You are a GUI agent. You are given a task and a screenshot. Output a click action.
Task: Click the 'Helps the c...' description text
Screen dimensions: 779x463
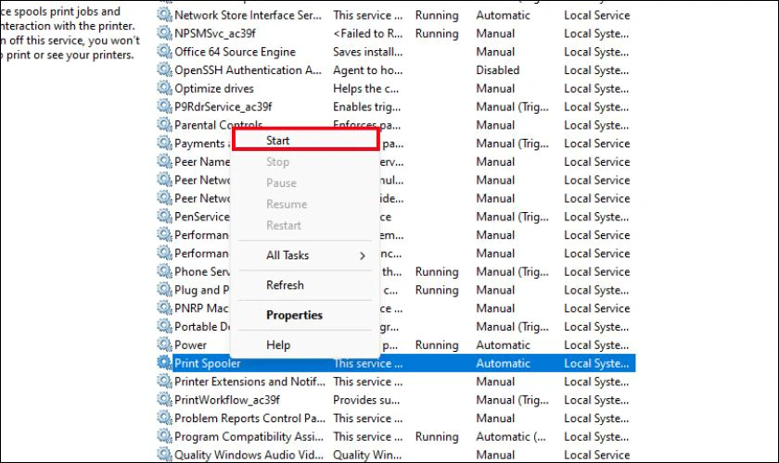(365, 89)
